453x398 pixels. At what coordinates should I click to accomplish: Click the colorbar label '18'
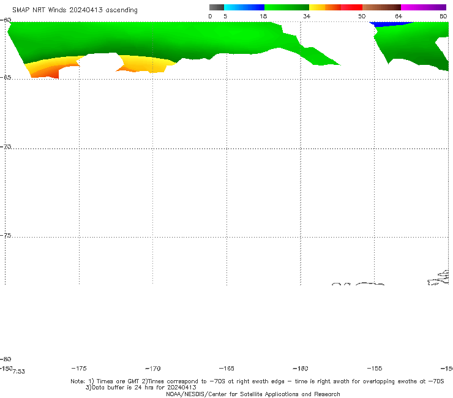point(263,16)
